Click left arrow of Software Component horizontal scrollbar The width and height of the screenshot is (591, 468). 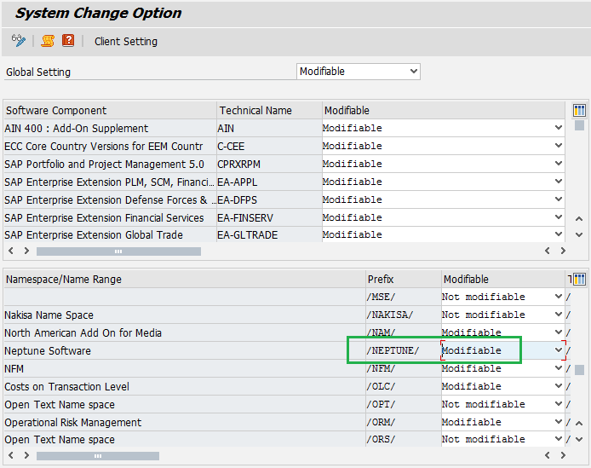11,251
